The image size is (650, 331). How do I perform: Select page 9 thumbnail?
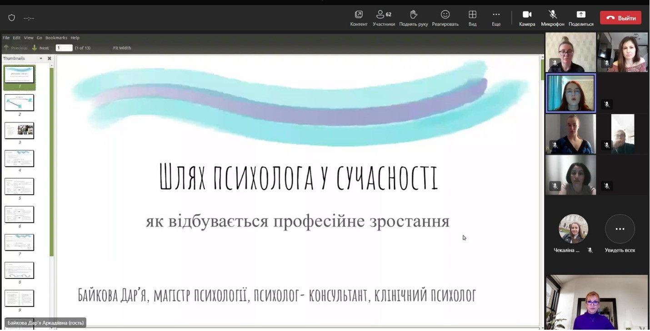coord(19,298)
